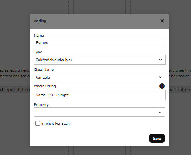Click the Implicit For Each label text

pyautogui.click(x=56, y=124)
